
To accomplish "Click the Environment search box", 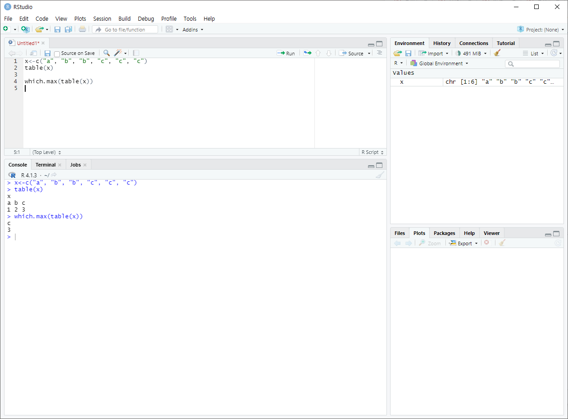I will tap(532, 64).
